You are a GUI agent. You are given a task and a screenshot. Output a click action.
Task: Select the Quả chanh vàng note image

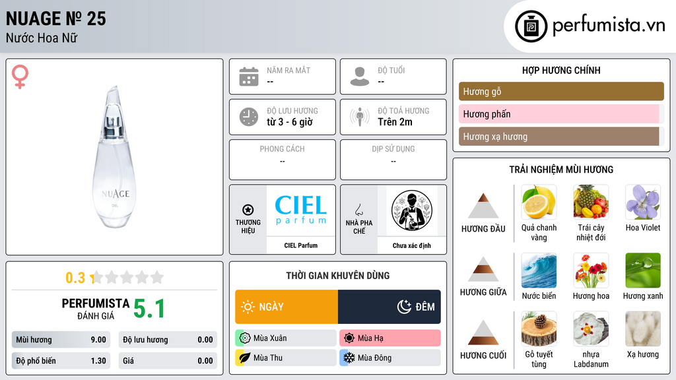(x=539, y=202)
